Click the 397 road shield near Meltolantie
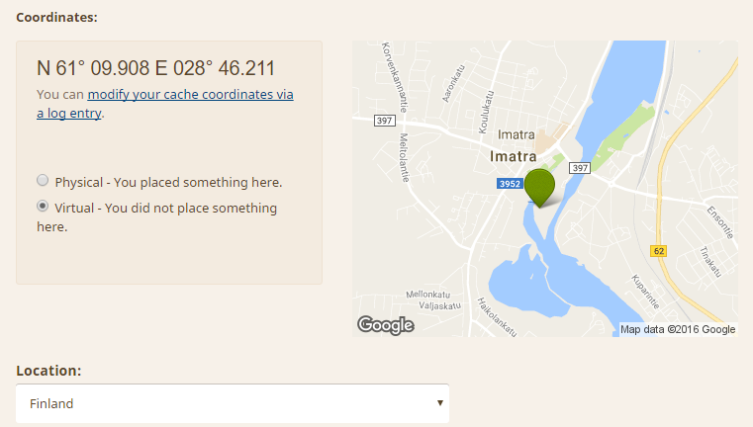Image resolution: width=753 pixels, height=427 pixels. click(x=385, y=122)
